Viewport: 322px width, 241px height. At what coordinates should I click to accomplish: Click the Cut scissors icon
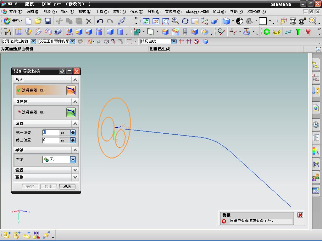tap(59, 21)
